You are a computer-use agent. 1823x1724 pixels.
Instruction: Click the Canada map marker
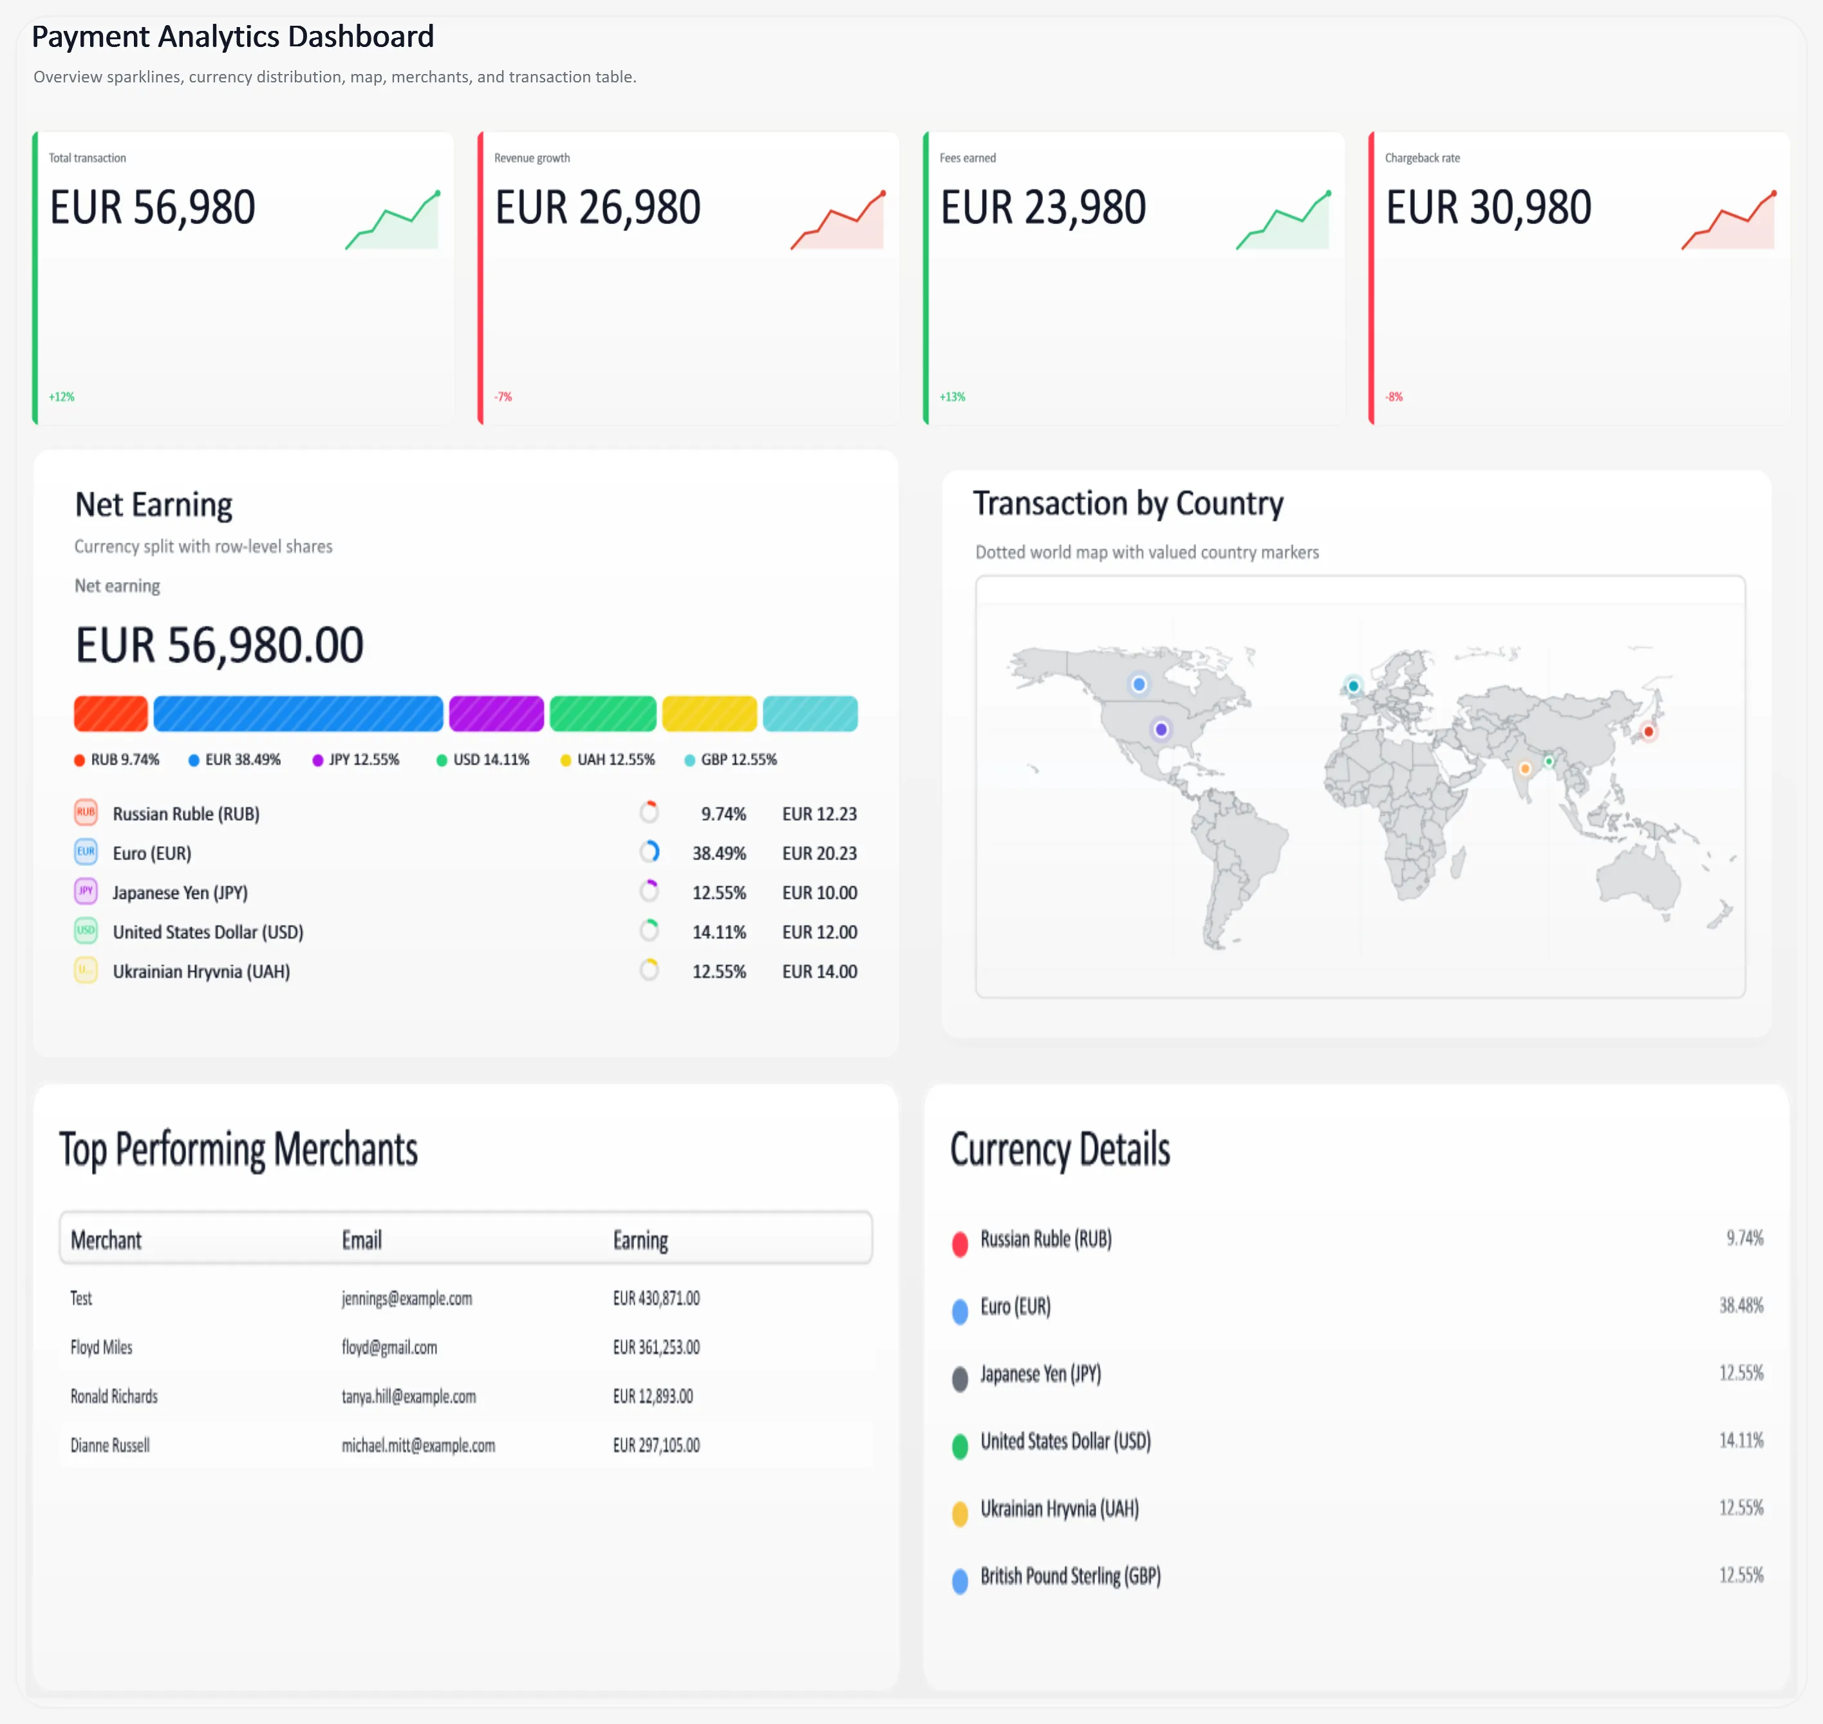click(x=1139, y=684)
